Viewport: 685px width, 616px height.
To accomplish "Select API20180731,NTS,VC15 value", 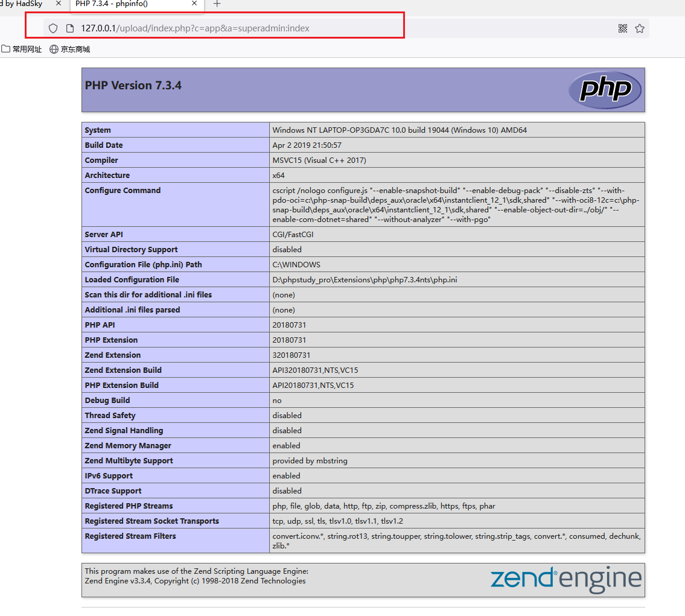I will (313, 385).
